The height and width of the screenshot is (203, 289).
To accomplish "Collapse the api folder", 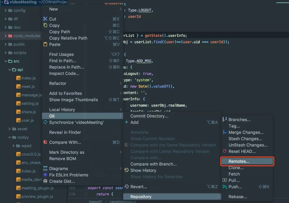I will 10,70.
